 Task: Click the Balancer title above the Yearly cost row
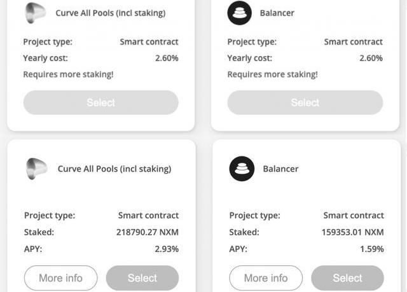pos(277,13)
